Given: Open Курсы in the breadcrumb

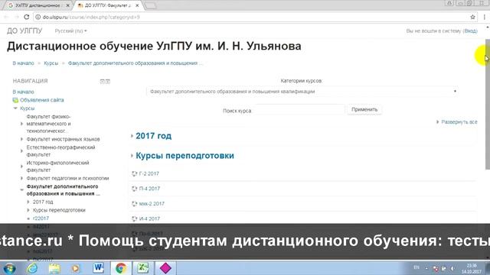Looking at the screenshot, I should pyautogui.click(x=51, y=63).
